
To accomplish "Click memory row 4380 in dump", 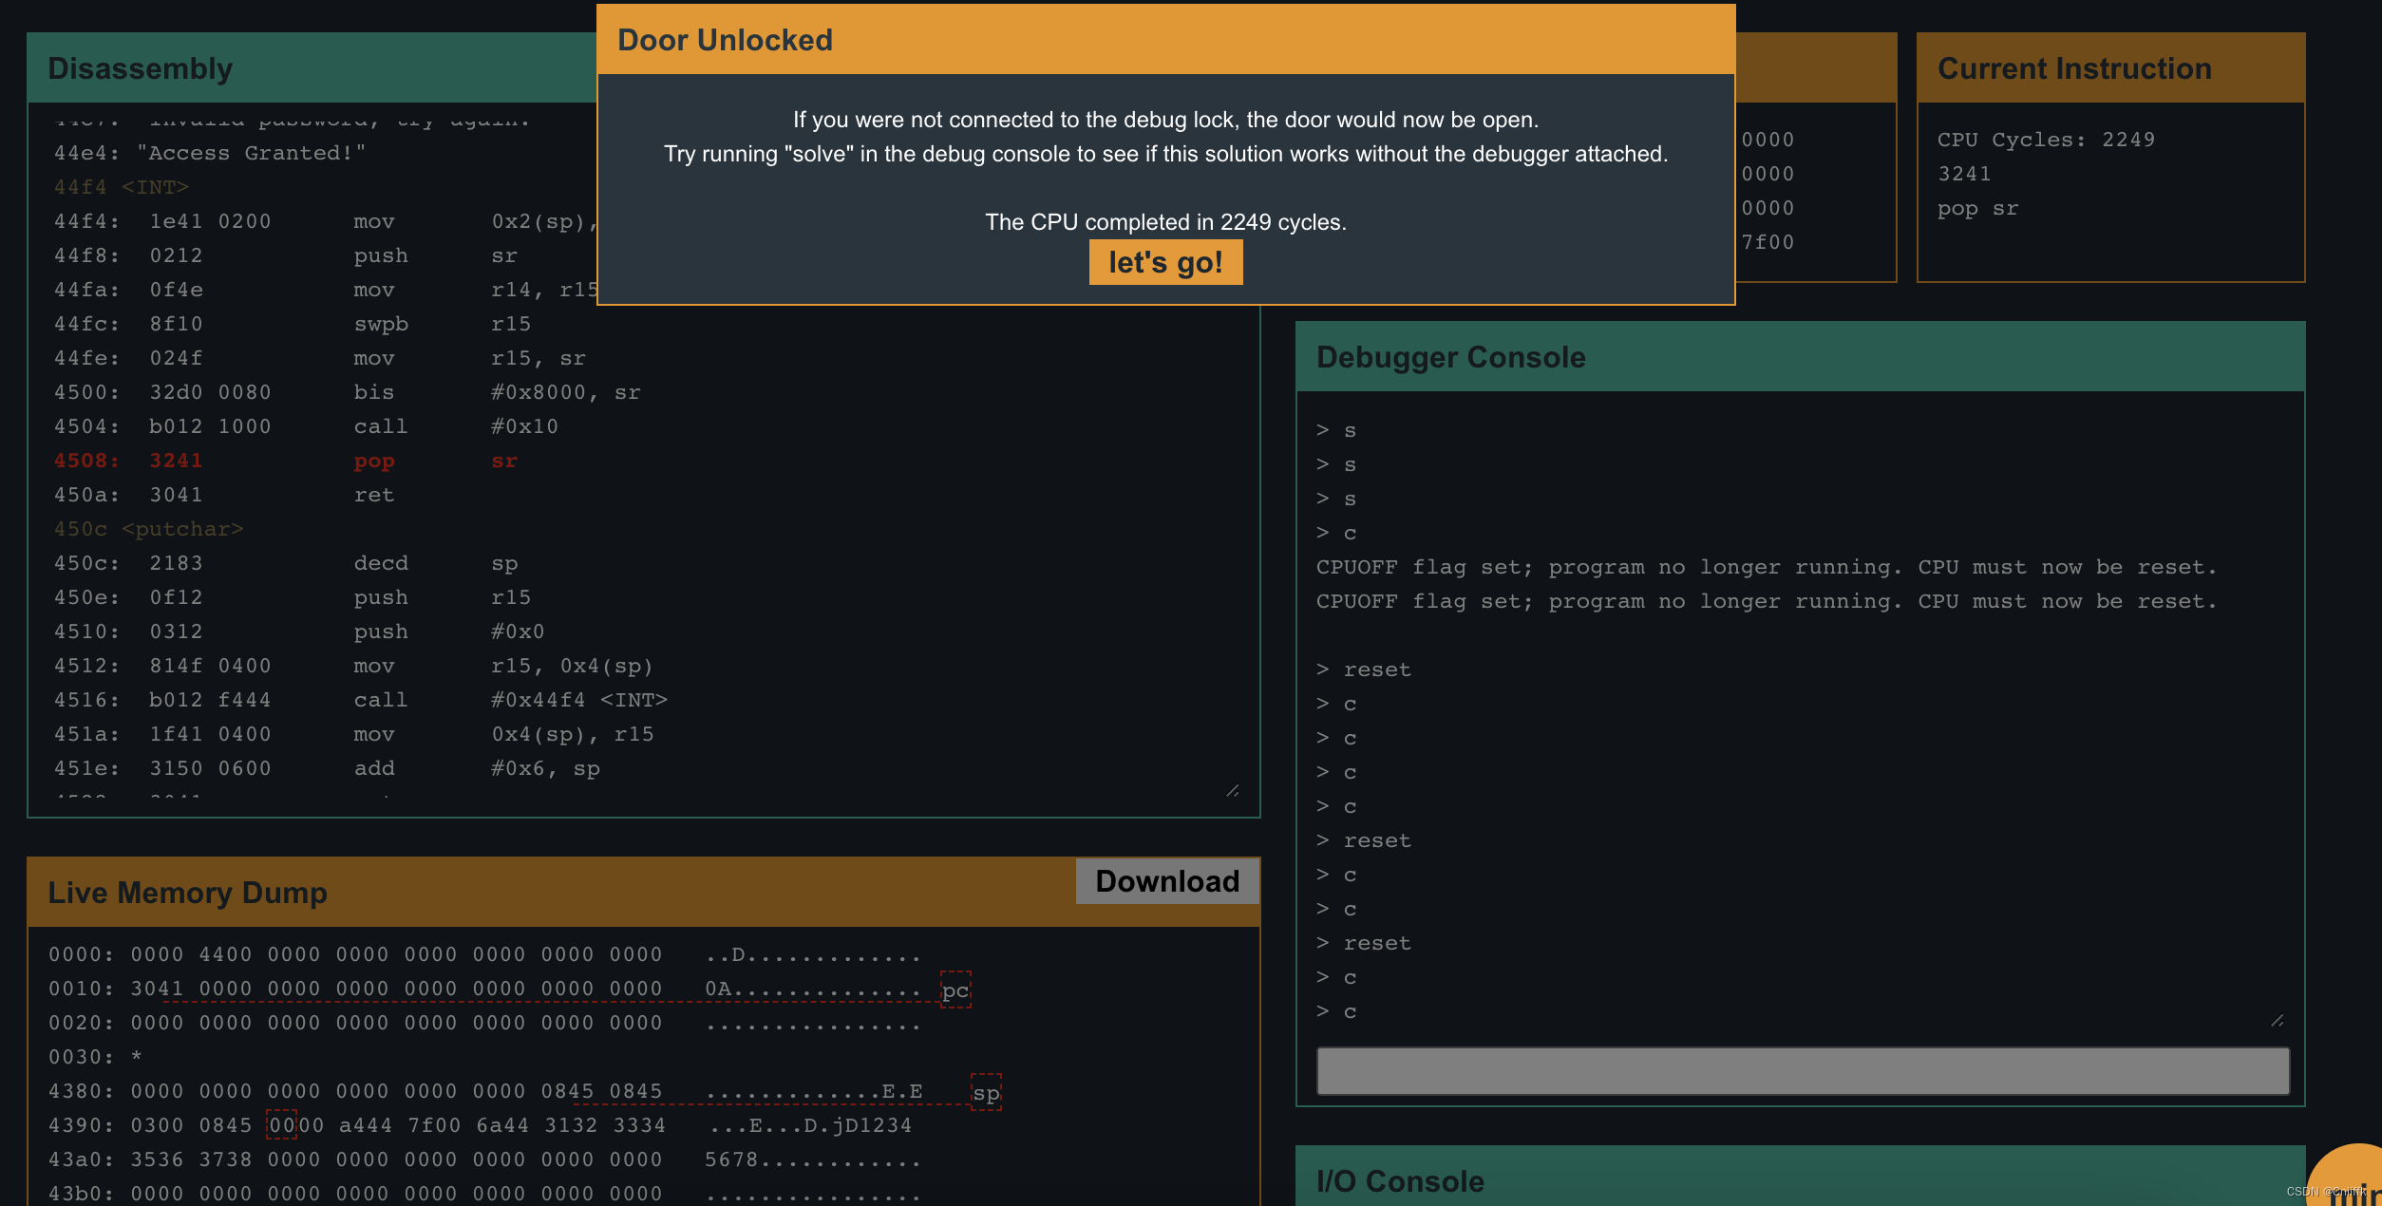I will click(x=484, y=1091).
